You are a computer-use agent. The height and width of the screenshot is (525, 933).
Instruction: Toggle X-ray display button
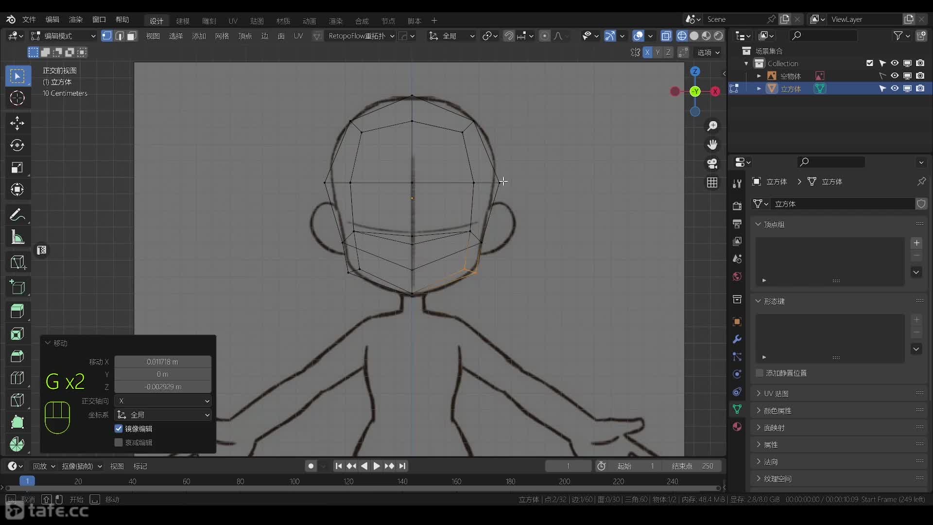[666, 36]
